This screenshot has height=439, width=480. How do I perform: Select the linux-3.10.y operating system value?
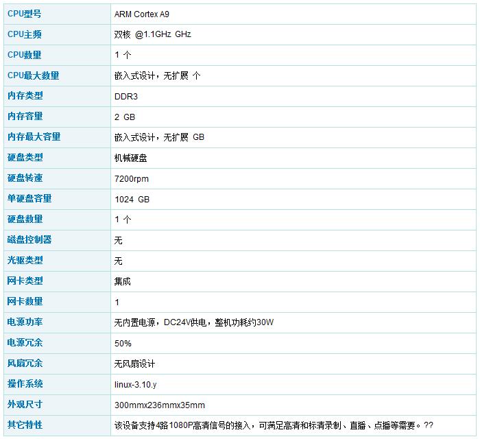pos(140,385)
